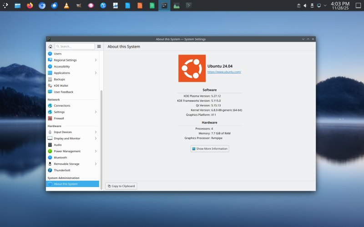This screenshot has width=364, height=227.
Task: Open Accessibility settings
Action: click(61, 66)
